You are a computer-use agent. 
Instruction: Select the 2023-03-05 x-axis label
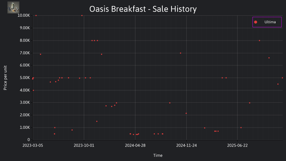33,145
